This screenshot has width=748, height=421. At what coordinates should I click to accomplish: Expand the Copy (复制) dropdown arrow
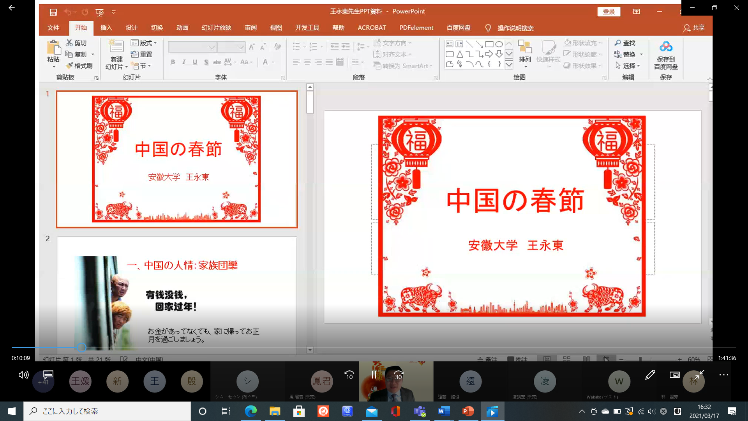[x=93, y=54]
